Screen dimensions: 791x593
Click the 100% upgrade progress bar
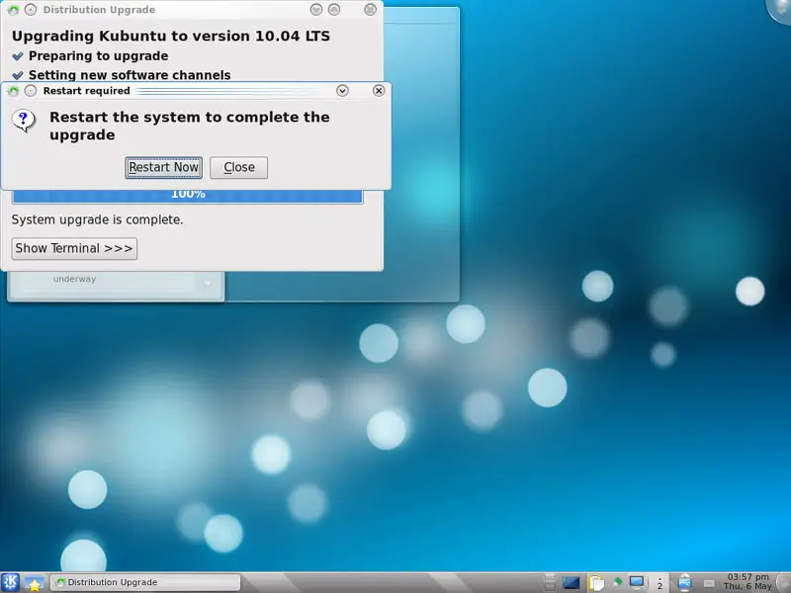[188, 196]
